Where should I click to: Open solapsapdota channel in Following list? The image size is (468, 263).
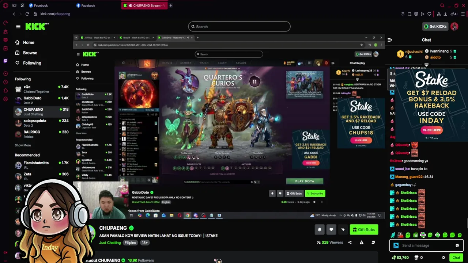coord(42,123)
